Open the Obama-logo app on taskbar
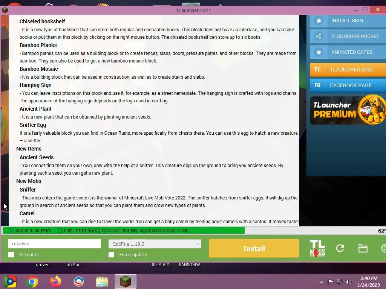 click(x=78, y=281)
